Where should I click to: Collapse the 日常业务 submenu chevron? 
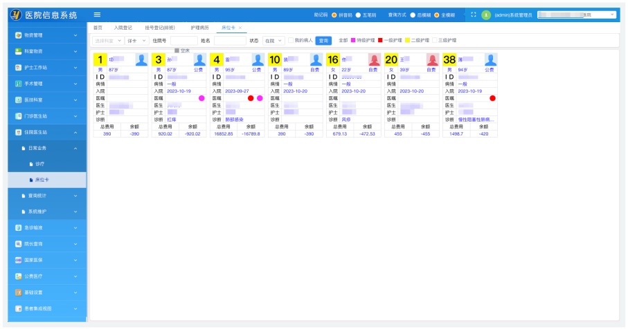75,149
